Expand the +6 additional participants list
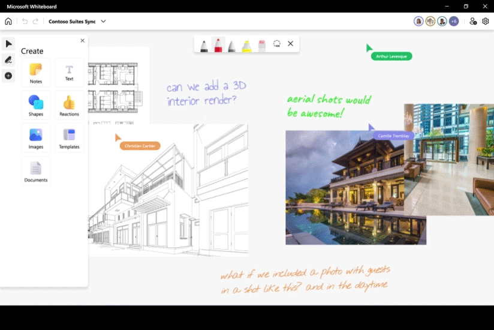 (x=454, y=21)
